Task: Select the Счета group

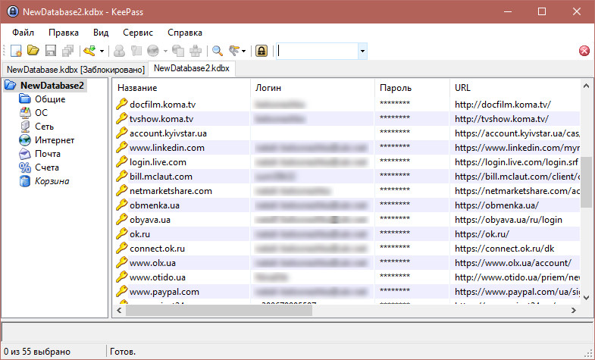Action: coord(47,167)
